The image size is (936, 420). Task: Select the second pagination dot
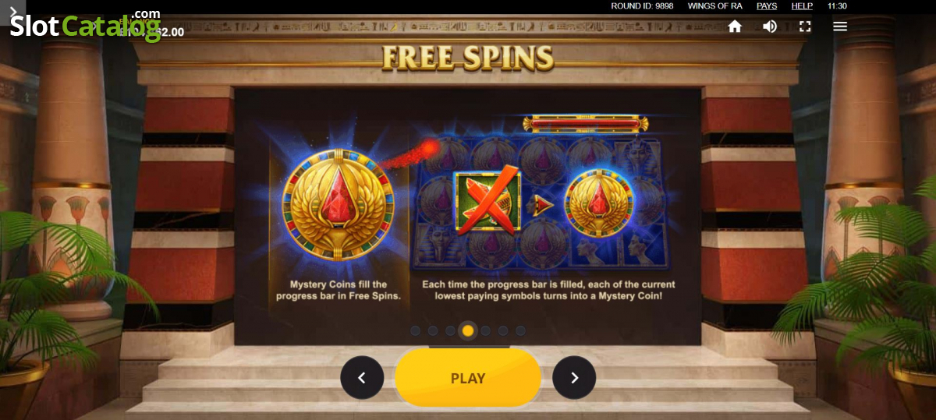(x=433, y=330)
